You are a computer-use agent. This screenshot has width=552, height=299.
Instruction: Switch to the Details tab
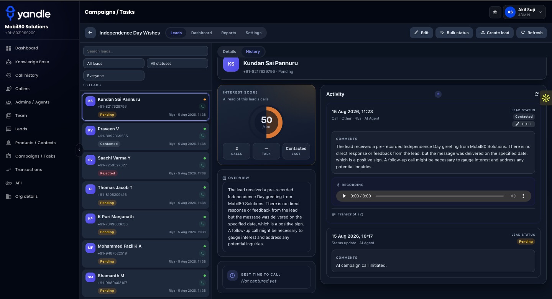(230, 51)
